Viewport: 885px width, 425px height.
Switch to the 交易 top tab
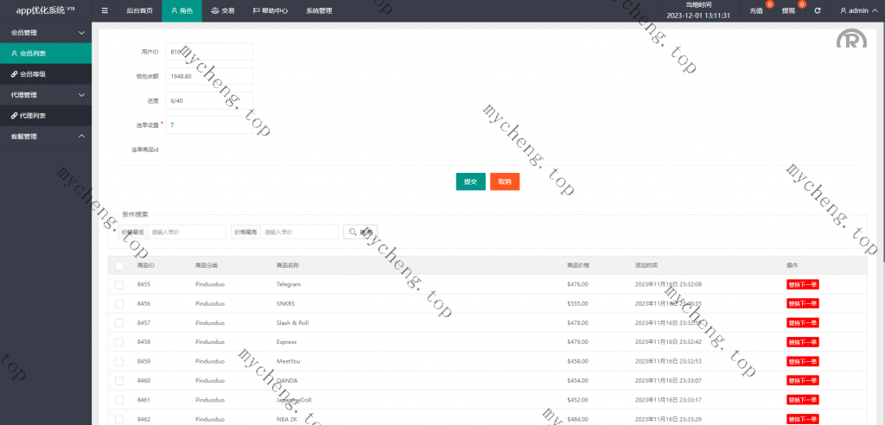(223, 11)
